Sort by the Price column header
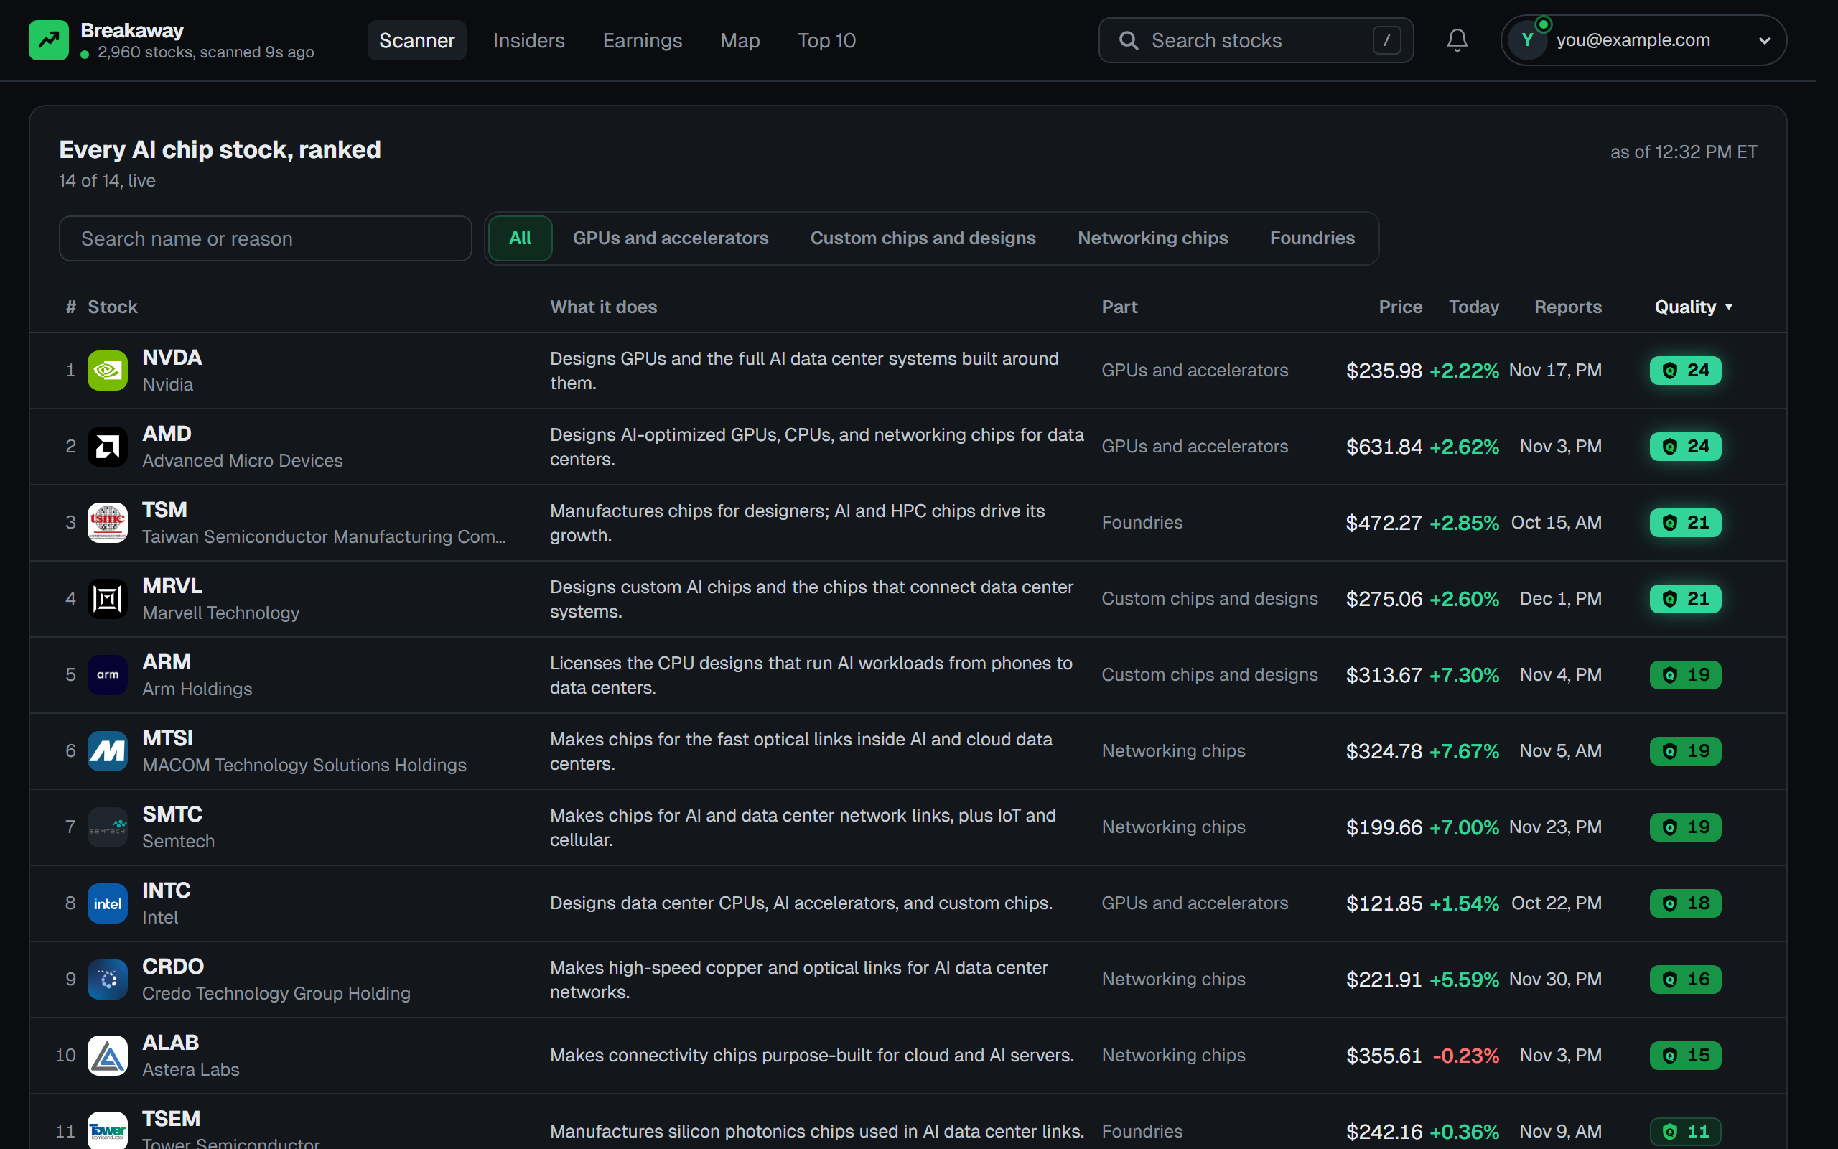1838x1149 pixels. click(1400, 307)
